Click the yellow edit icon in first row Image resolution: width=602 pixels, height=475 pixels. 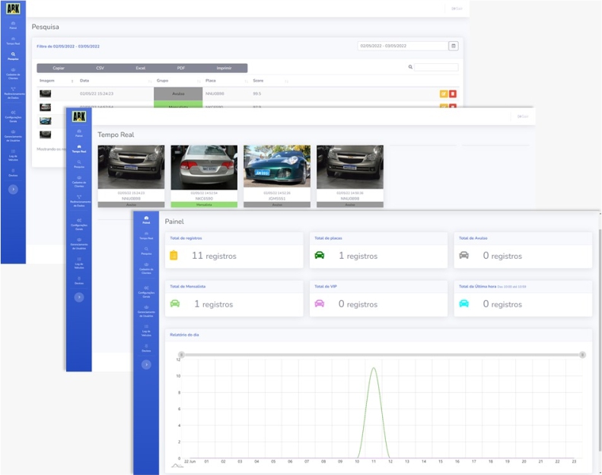click(444, 94)
